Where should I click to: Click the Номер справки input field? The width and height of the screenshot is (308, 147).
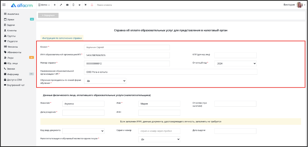click(x=127, y=63)
